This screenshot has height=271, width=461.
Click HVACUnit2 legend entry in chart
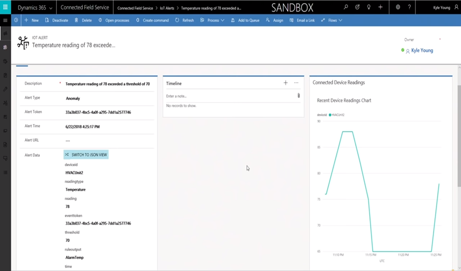tap(337, 115)
